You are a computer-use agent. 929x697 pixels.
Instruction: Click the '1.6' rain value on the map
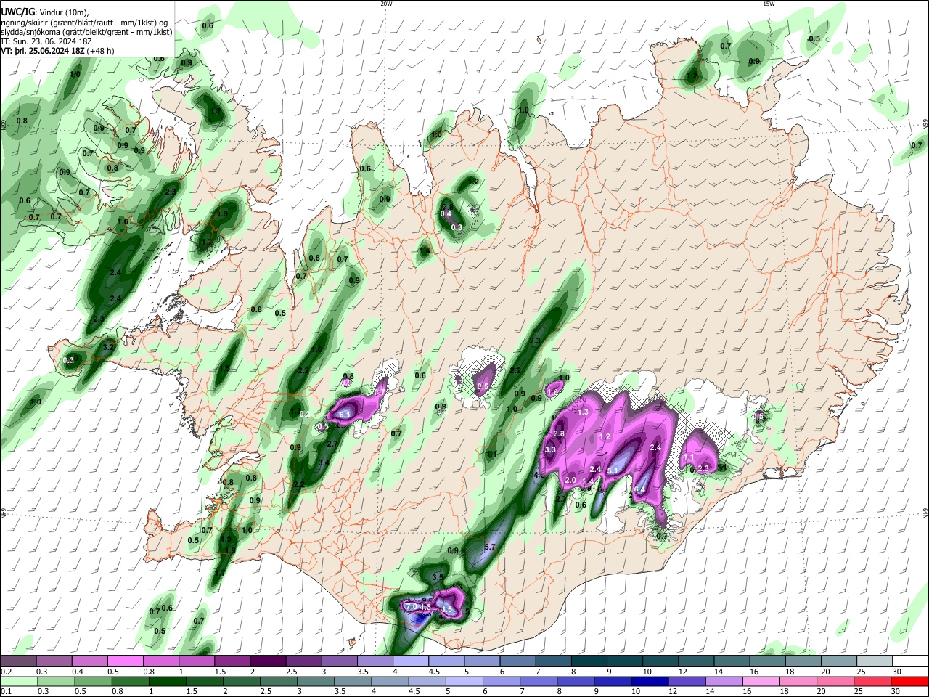click(316, 349)
